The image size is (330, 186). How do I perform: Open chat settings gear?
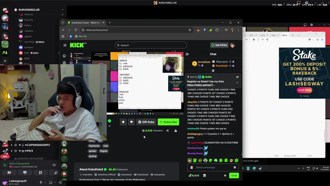coord(225,175)
